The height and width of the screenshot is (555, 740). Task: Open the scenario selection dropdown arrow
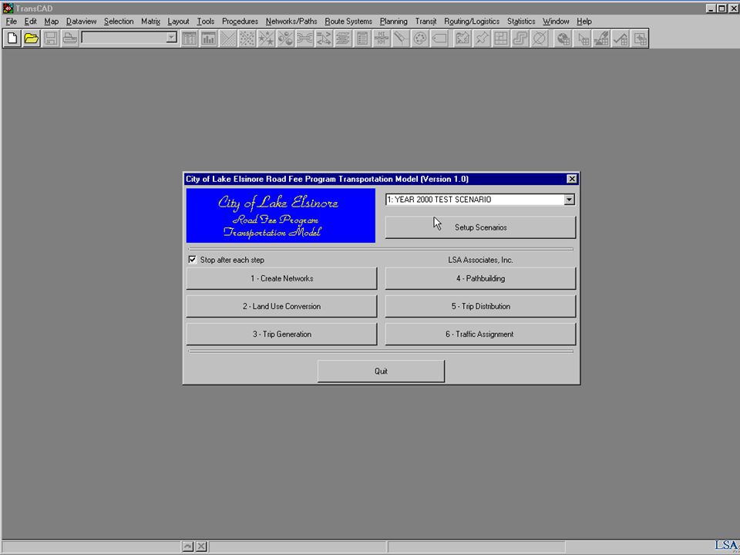click(x=569, y=200)
